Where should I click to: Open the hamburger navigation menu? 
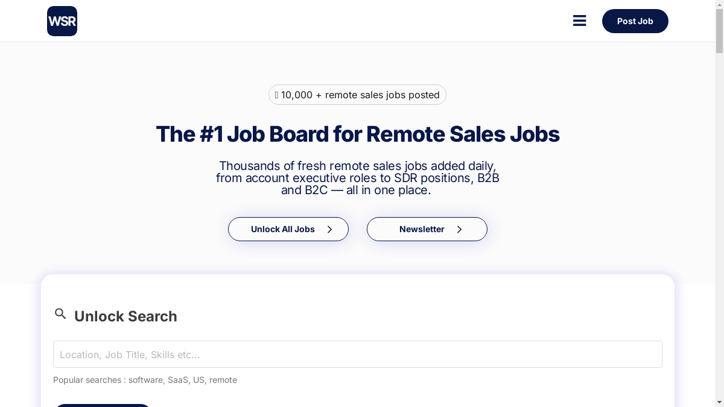pos(579,21)
